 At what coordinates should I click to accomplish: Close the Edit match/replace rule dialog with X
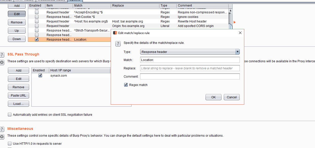(240, 33)
